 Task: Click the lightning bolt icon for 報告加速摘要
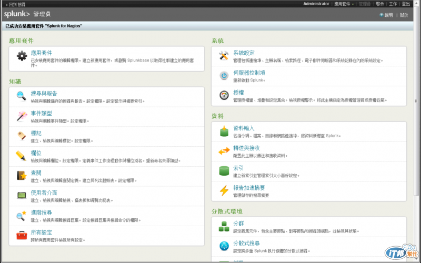(224, 190)
